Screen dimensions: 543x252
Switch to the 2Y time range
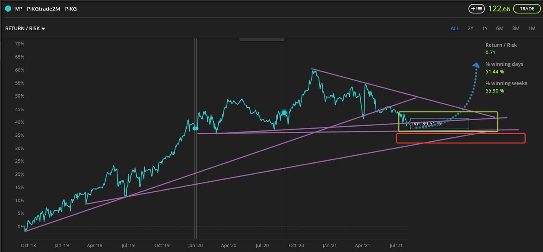(471, 29)
